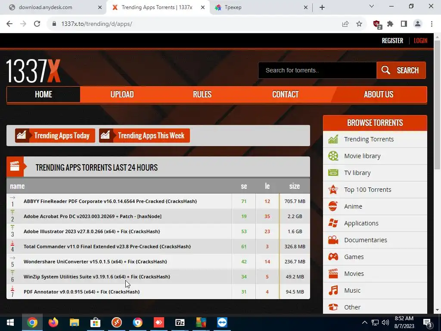
Task: Click the page vertical scrollbar thumb
Action: (437, 105)
